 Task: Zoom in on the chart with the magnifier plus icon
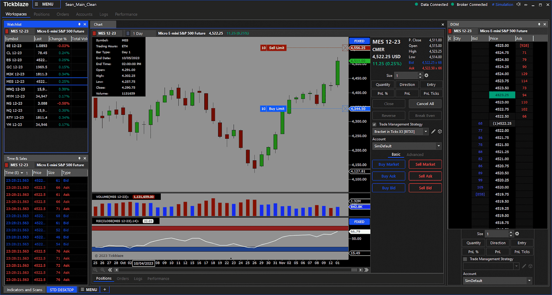pos(103,270)
